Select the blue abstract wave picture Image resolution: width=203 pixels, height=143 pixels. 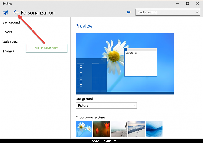[154, 129]
